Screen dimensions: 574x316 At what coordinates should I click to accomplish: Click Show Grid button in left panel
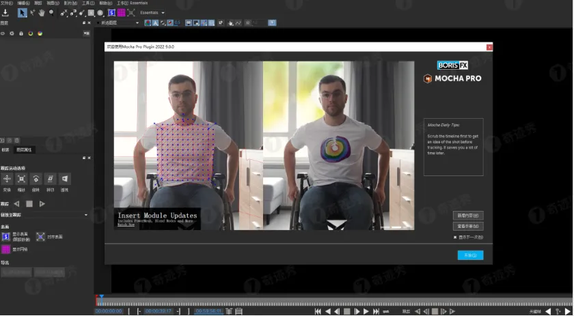6,249
